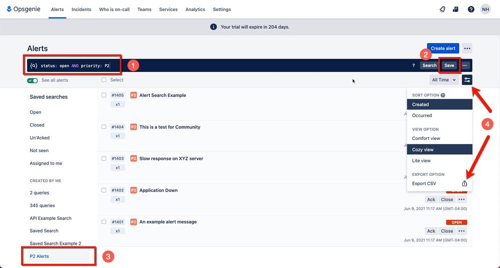The image size is (500, 268).
Task: Check the box for alert #1401
Action: tap(104, 222)
